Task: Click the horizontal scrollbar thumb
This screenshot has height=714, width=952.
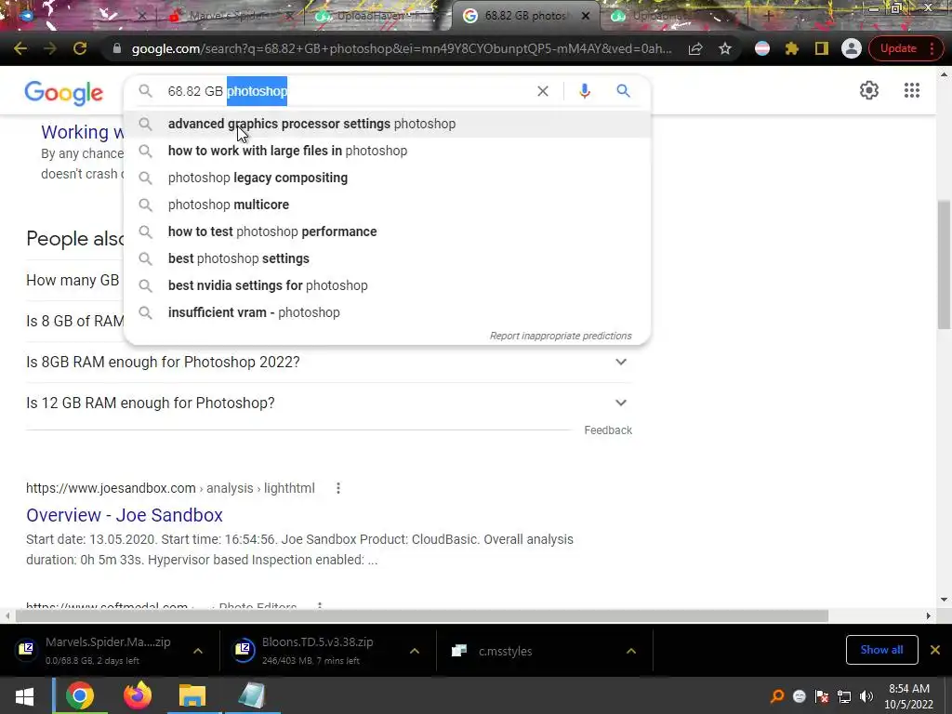Action: tap(422, 615)
